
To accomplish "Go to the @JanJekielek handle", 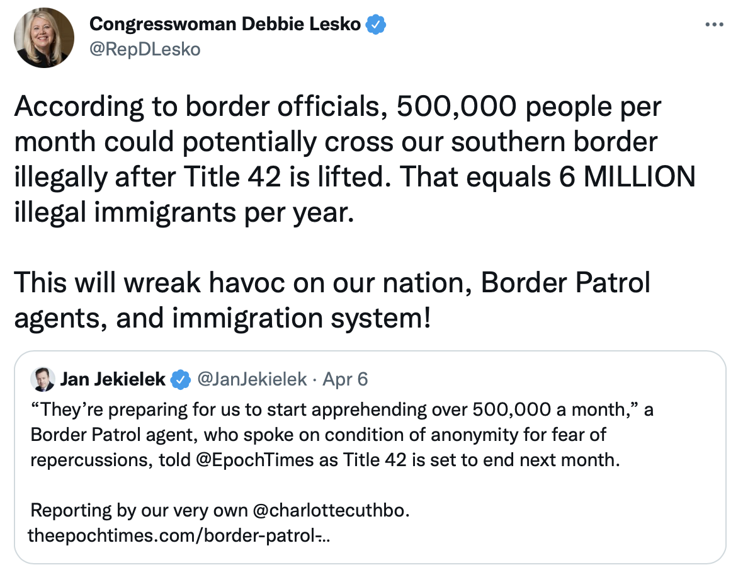I will (x=252, y=379).
